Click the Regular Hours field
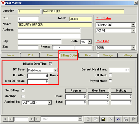The height and width of the screenshot is (124, 139). click(76, 97)
